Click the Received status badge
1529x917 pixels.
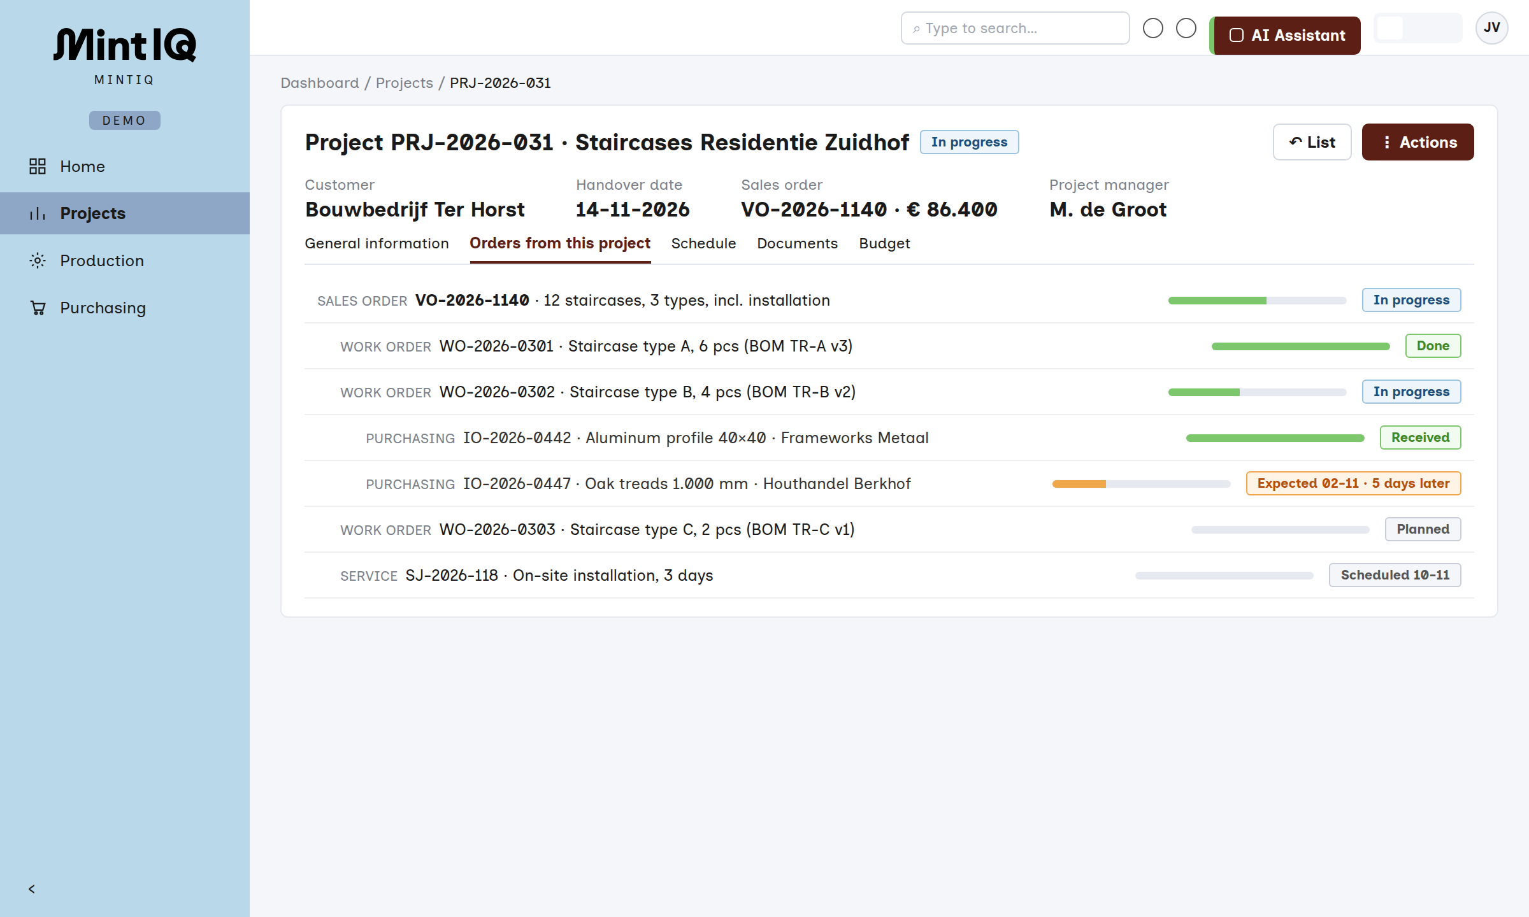click(1420, 437)
